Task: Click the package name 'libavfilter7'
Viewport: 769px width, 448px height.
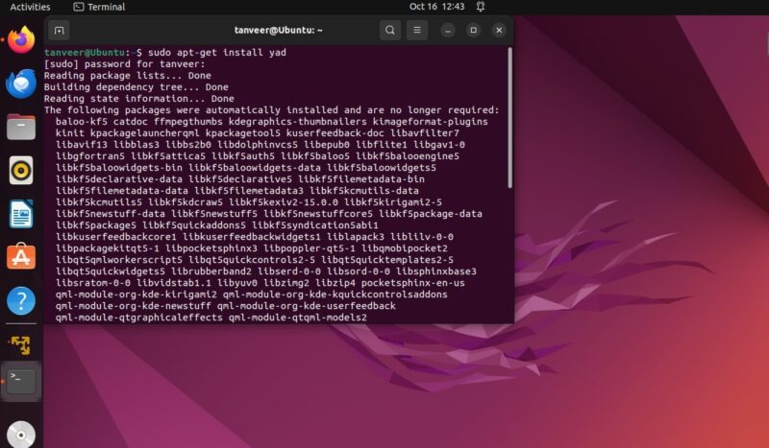Action: coord(425,133)
